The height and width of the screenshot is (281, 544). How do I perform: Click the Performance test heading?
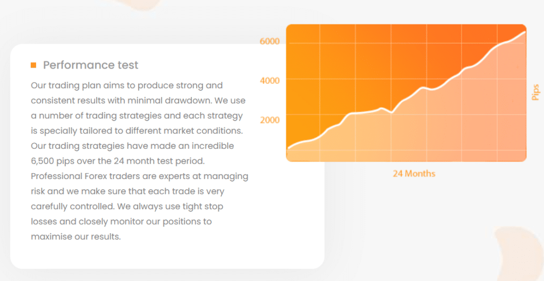point(90,65)
